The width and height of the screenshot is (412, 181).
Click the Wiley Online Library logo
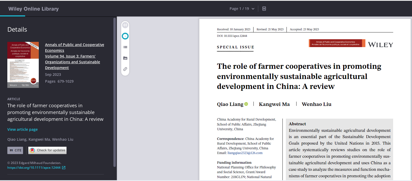[x=34, y=9]
